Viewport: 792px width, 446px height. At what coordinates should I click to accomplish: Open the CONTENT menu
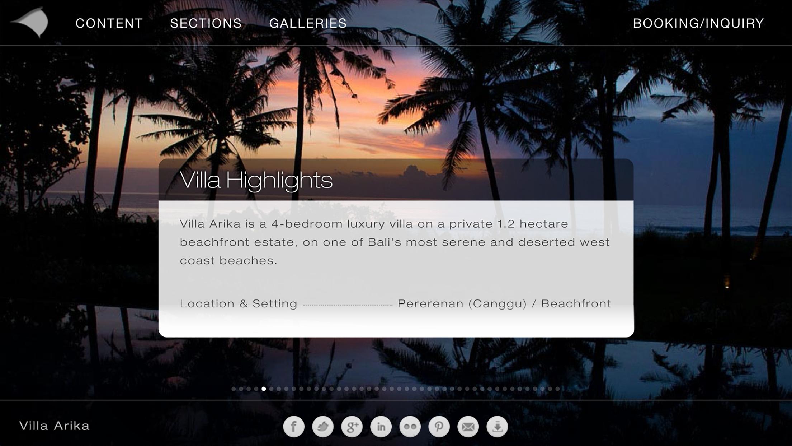click(109, 23)
